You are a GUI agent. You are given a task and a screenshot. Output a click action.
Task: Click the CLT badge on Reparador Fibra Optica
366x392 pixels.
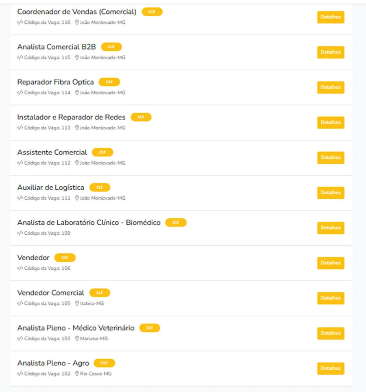[109, 82]
